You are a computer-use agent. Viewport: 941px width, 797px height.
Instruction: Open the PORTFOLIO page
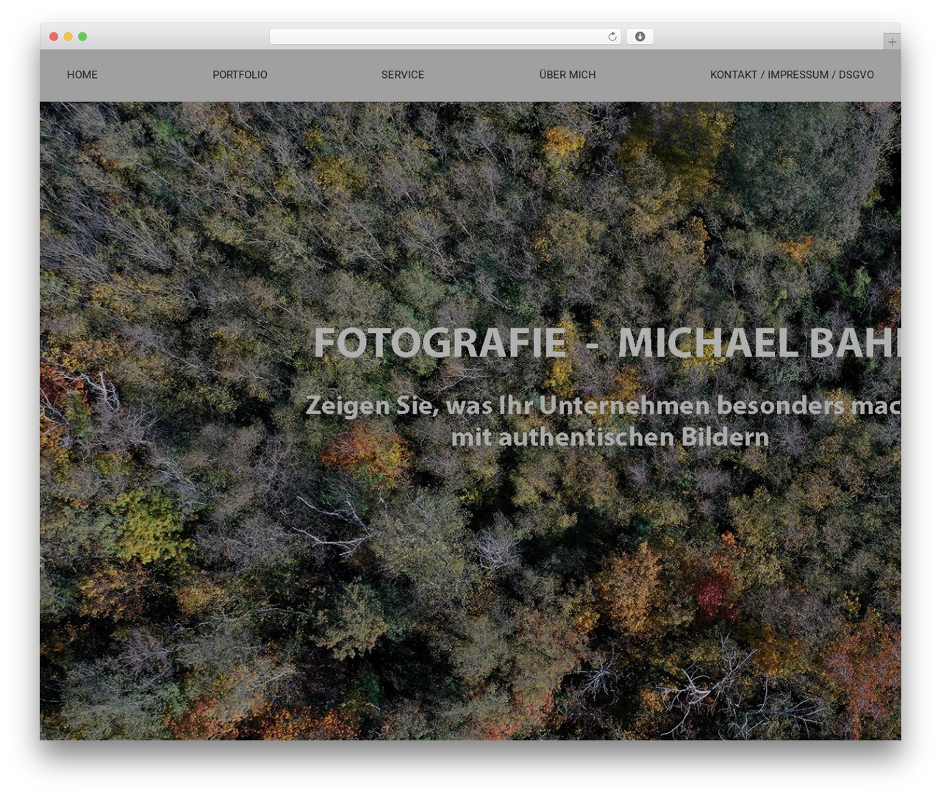pos(240,75)
